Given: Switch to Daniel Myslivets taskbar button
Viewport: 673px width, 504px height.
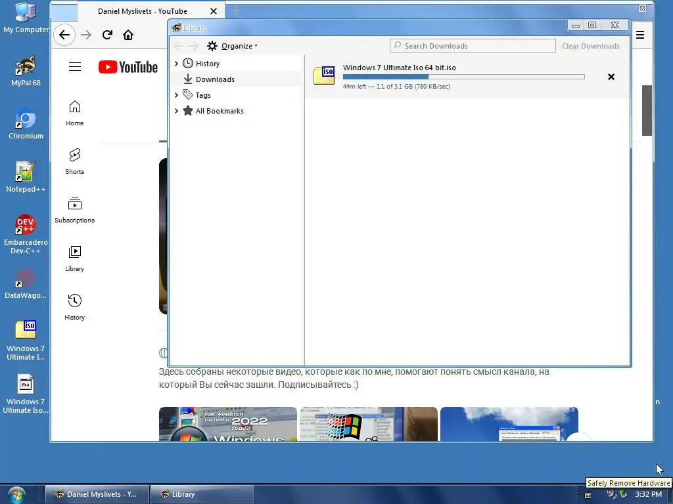Looking at the screenshot, I should 97,494.
